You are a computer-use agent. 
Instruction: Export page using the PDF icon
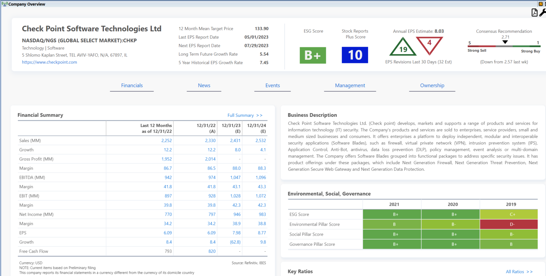click(x=534, y=12)
